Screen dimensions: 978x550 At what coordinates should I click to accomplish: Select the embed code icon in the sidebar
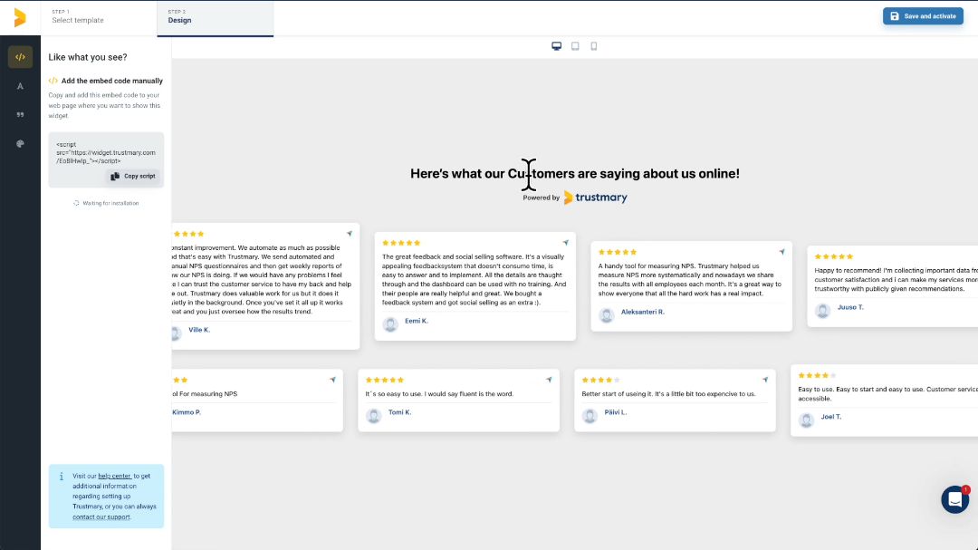click(x=20, y=56)
